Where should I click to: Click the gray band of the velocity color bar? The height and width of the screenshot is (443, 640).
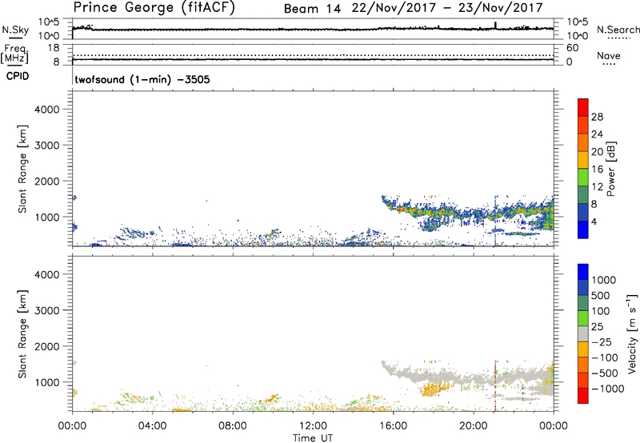click(583, 334)
